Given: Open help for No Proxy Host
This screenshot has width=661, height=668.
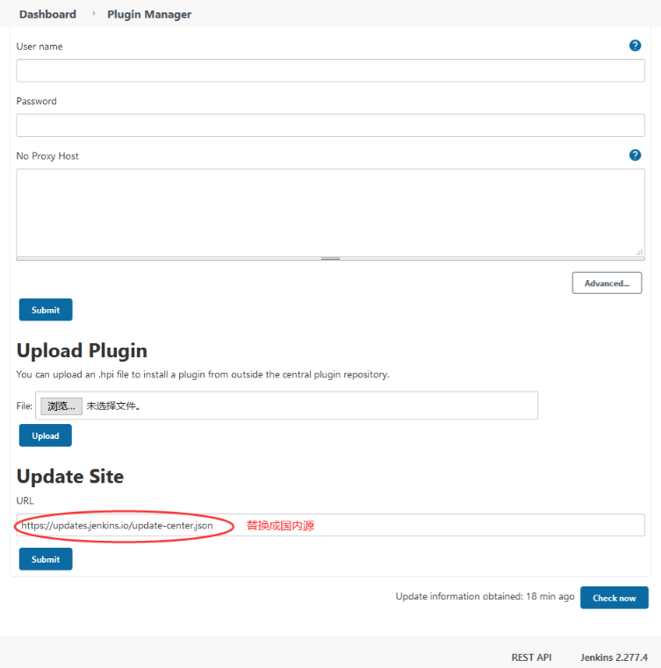Looking at the screenshot, I should pyautogui.click(x=635, y=155).
